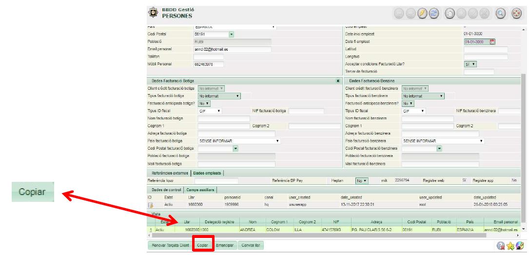Click the blue refresh toolbar icon
This screenshot has height=255, width=529.
click(x=432, y=14)
